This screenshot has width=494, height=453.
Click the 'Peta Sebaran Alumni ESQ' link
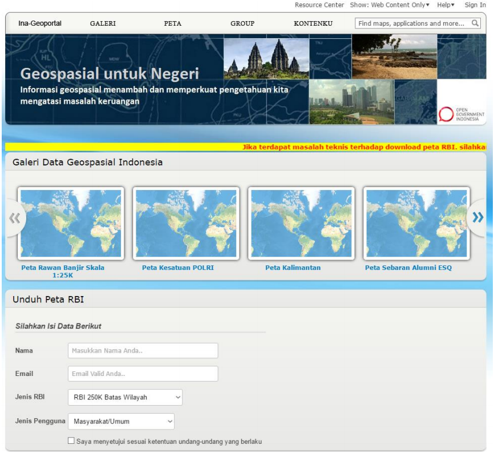[409, 266]
